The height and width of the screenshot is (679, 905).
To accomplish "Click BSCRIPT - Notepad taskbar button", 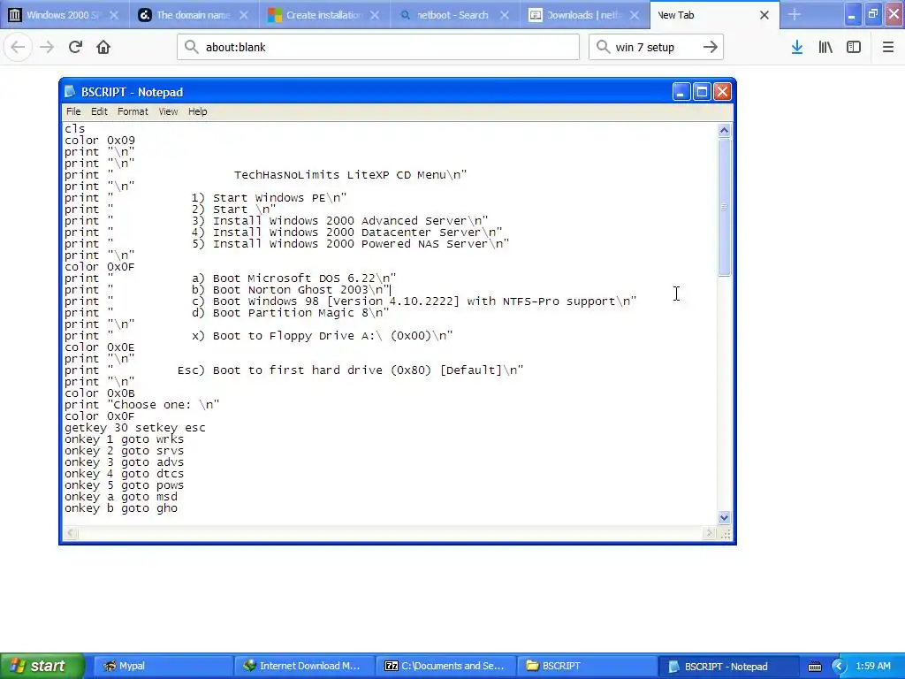I will [x=727, y=666].
